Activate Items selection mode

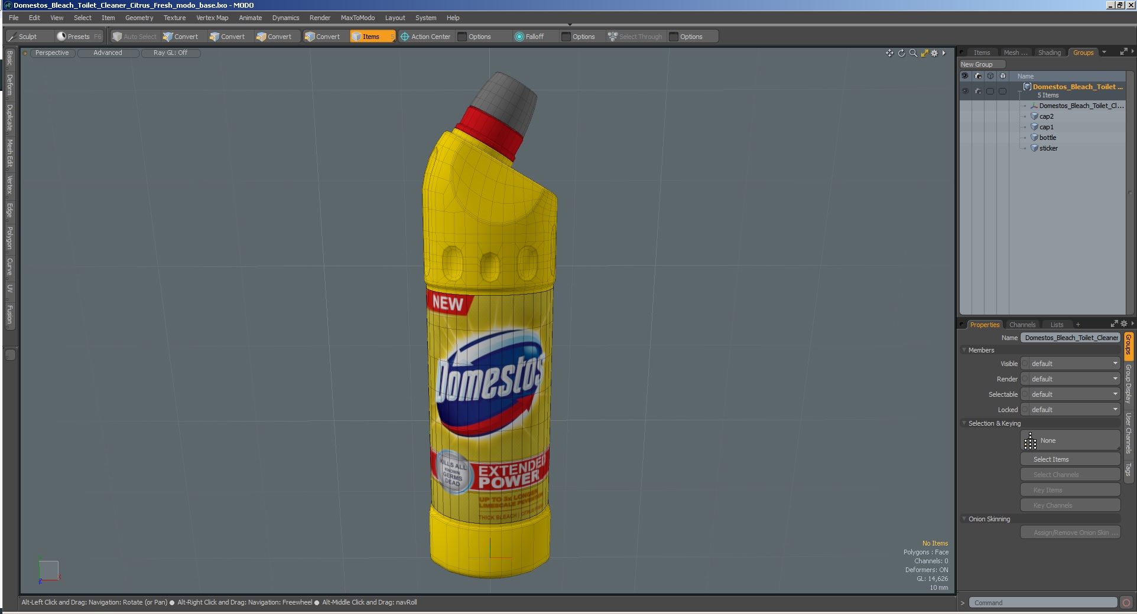coord(372,37)
